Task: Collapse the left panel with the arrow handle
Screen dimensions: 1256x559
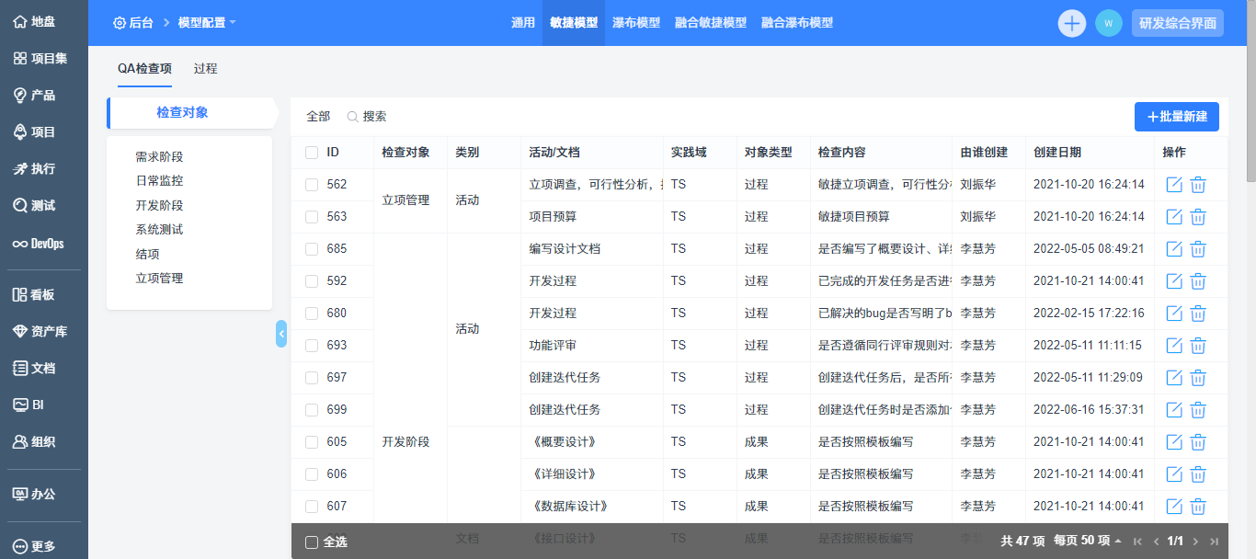Action: click(281, 334)
